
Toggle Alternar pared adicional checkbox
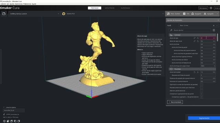(201, 91)
